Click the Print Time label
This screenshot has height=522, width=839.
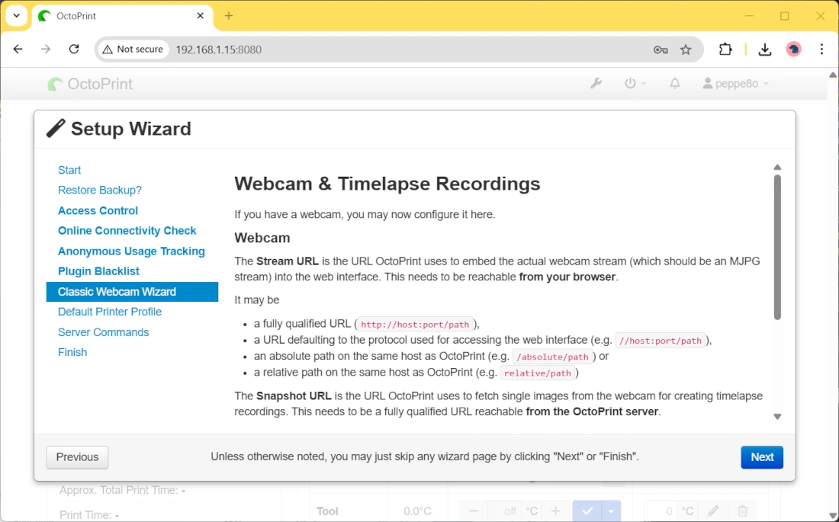(86, 515)
